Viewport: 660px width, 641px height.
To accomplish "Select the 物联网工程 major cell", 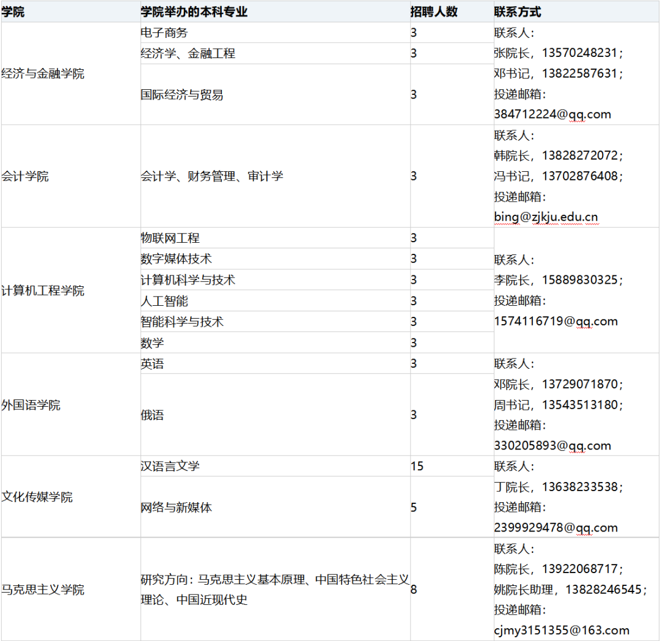I will click(x=275, y=238).
